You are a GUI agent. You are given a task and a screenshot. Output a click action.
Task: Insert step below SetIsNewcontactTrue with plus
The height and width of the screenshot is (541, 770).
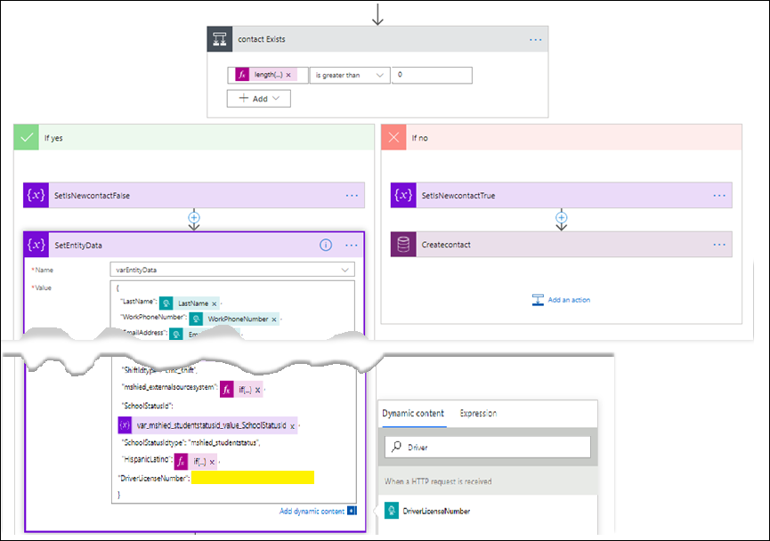(561, 217)
